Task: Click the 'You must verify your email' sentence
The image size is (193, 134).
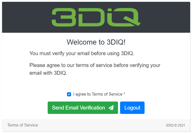Action: (82, 53)
